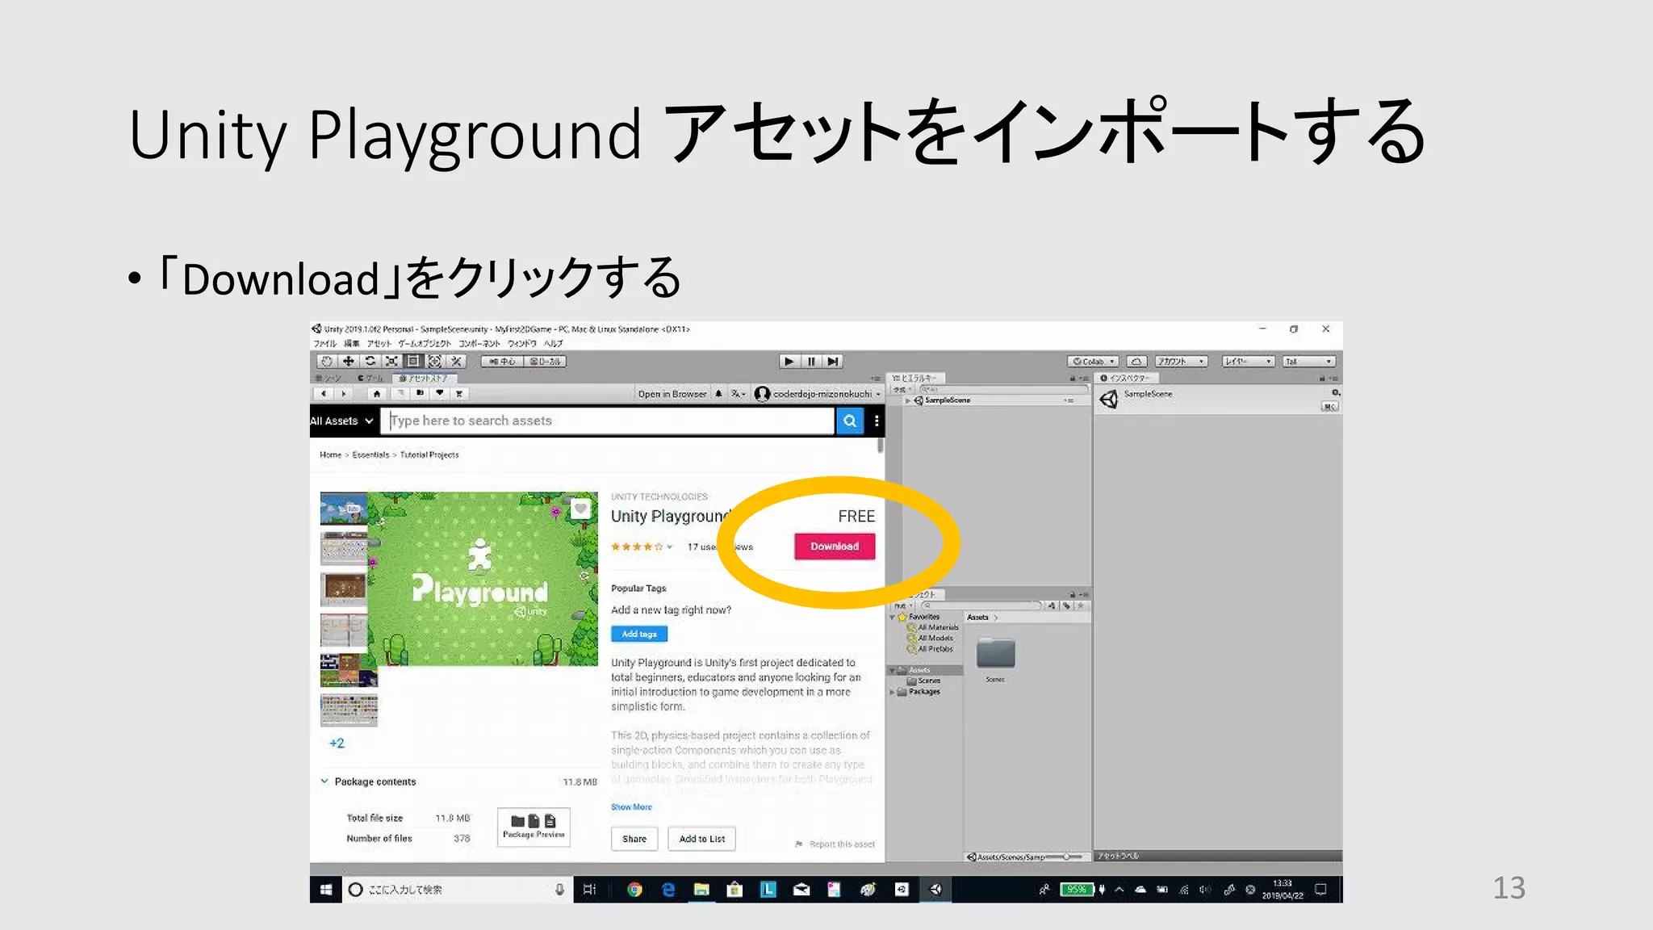Select the Rect tool

pos(413,362)
